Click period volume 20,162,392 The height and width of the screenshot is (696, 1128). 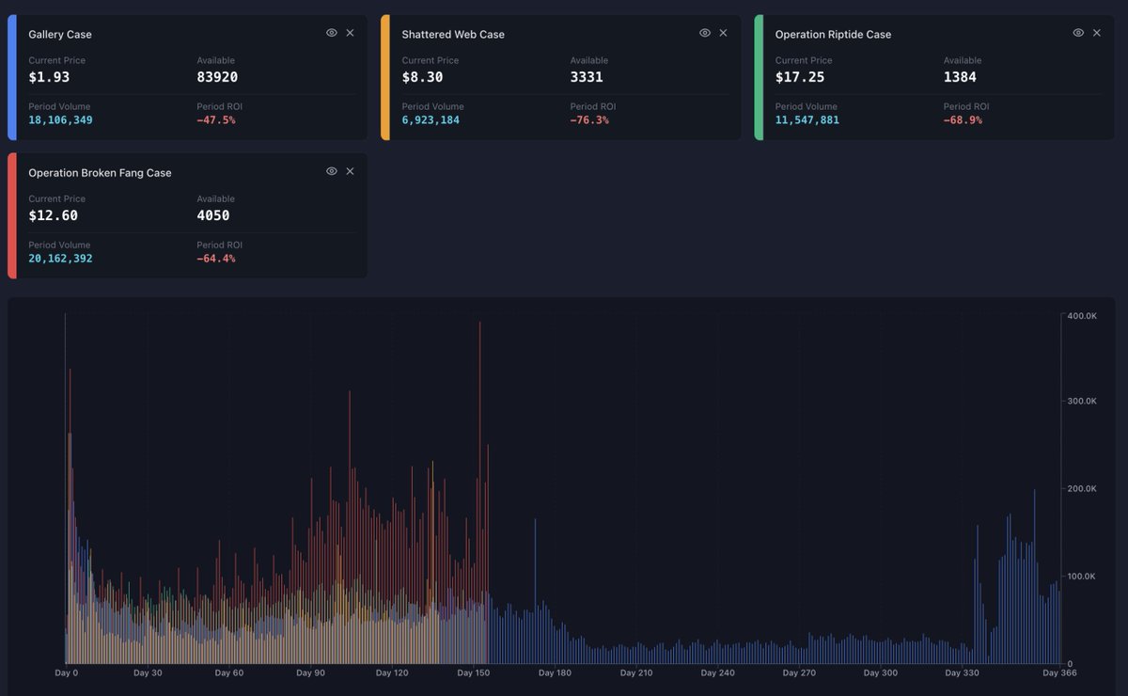[x=60, y=259]
